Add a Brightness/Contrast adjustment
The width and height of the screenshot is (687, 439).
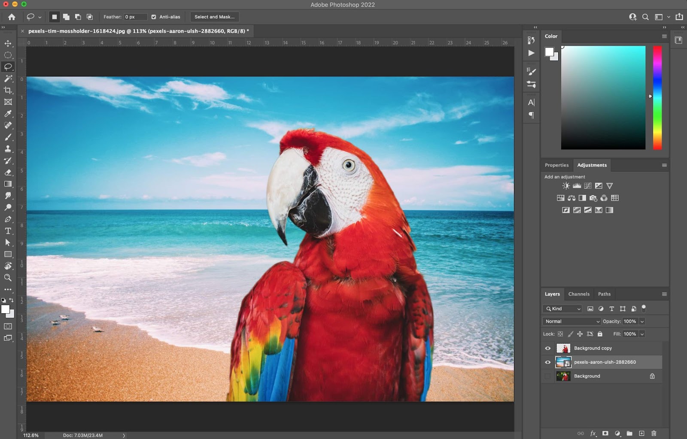tap(566, 186)
